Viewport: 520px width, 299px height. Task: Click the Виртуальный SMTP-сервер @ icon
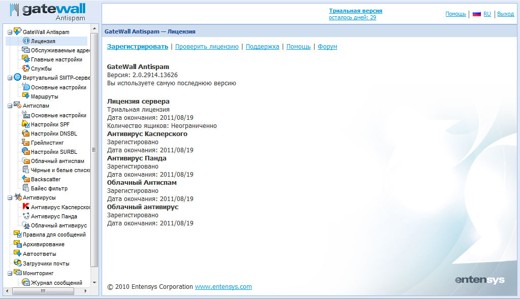[x=18, y=77]
